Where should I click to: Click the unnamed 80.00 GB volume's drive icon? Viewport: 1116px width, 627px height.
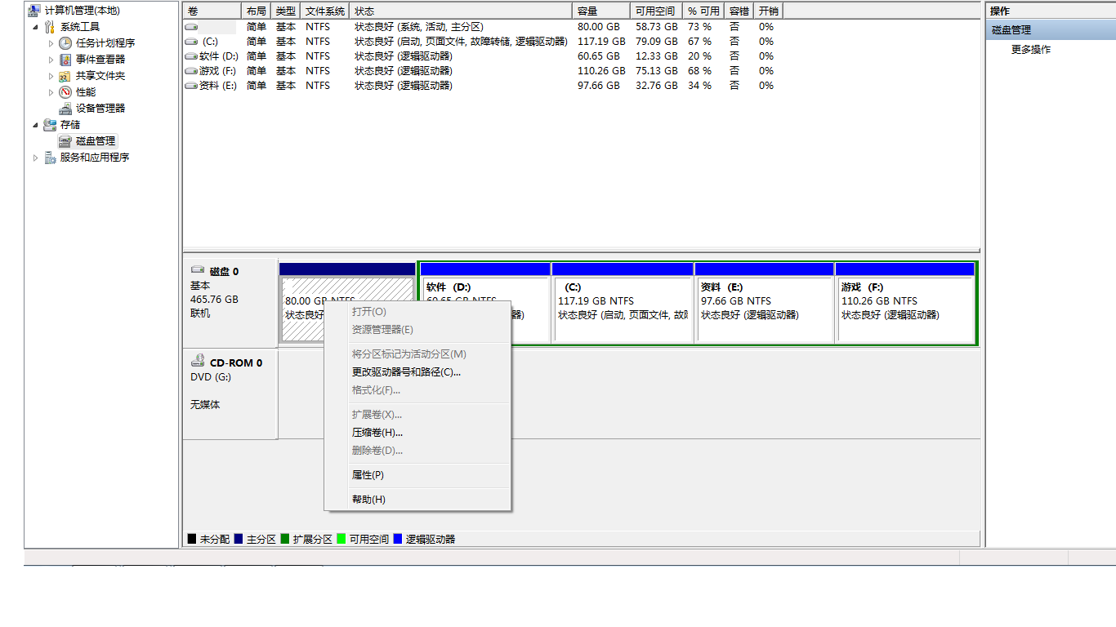pyautogui.click(x=191, y=27)
